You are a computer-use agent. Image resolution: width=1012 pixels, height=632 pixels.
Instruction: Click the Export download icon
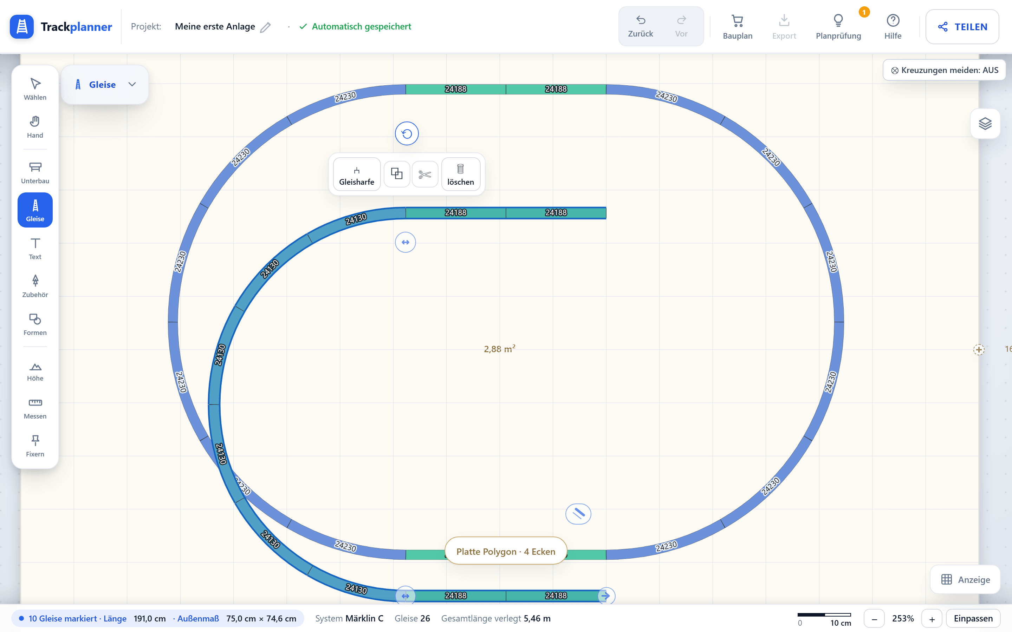pyautogui.click(x=784, y=27)
